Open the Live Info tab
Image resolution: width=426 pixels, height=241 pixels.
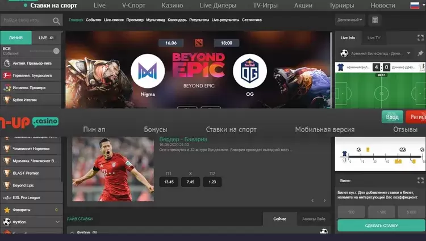tap(348, 37)
